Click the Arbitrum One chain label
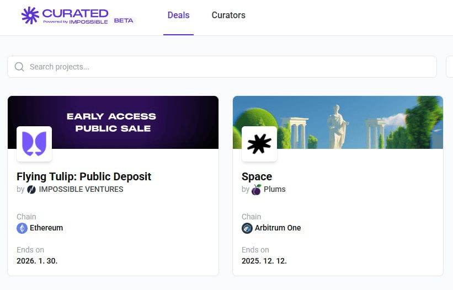The height and width of the screenshot is (290, 453). [x=278, y=228]
